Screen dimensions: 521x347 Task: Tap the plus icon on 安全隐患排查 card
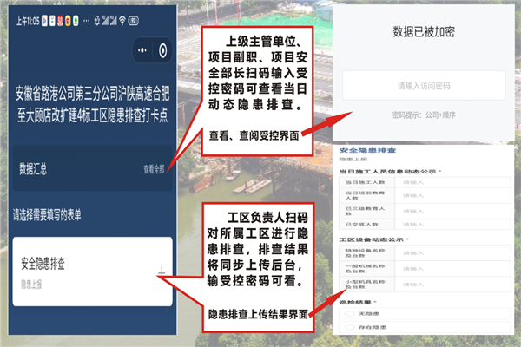[162, 273]
